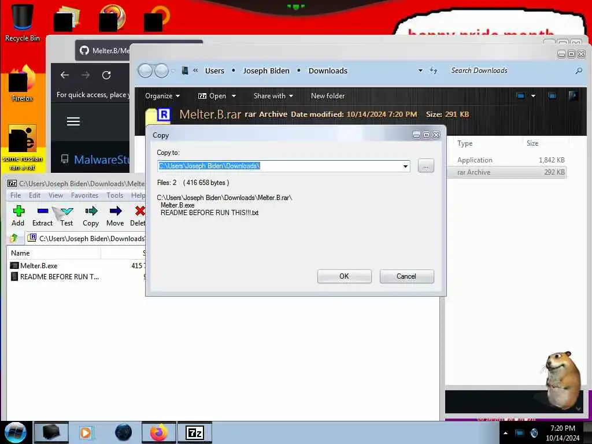Click the change view icon in Explorer

click(521, 96)
